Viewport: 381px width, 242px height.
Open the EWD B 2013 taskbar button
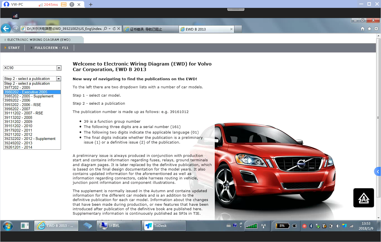(56, 226)
